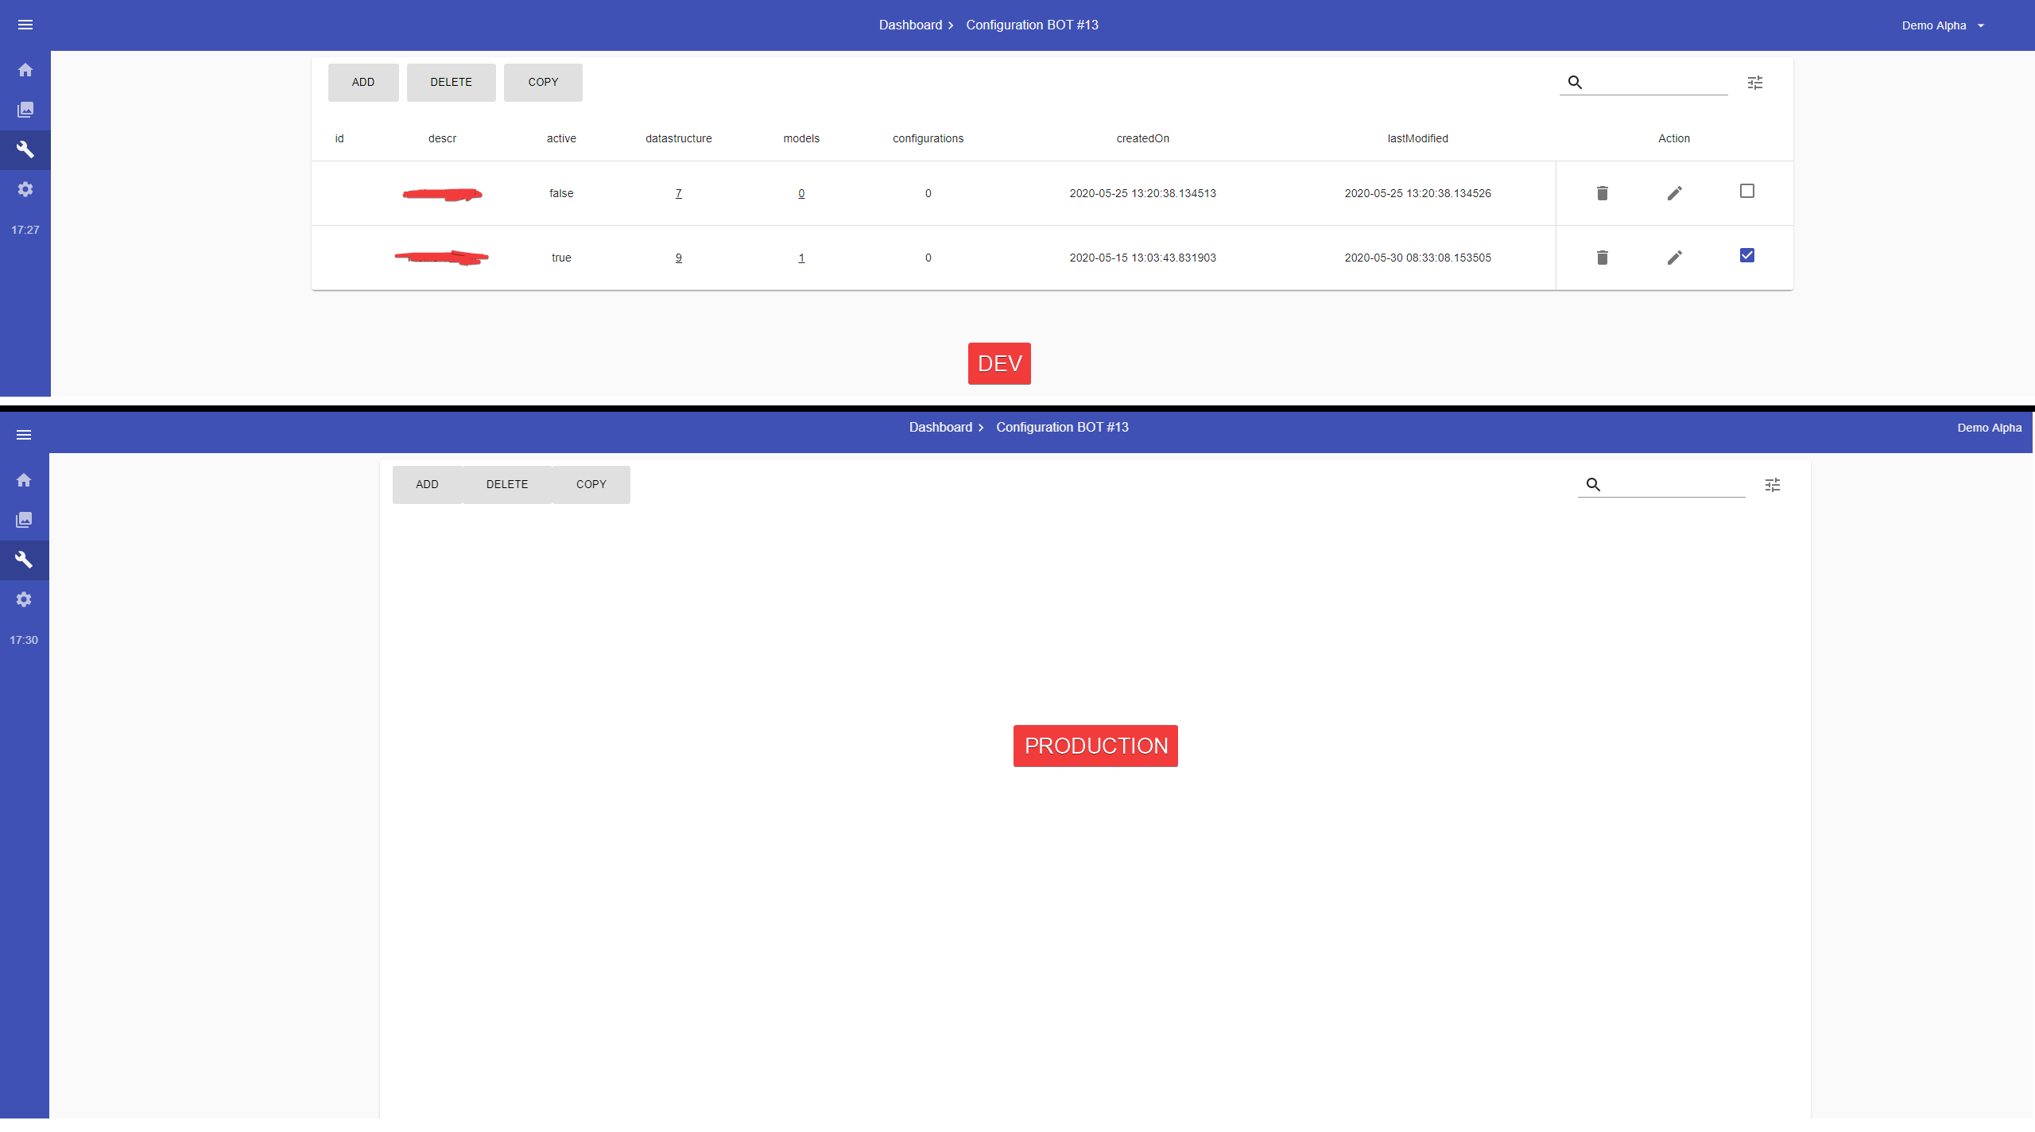Edit the row with active true using pencil icon
The width and height of the screenshot is (2035, 1132).
coord(1674,258)
